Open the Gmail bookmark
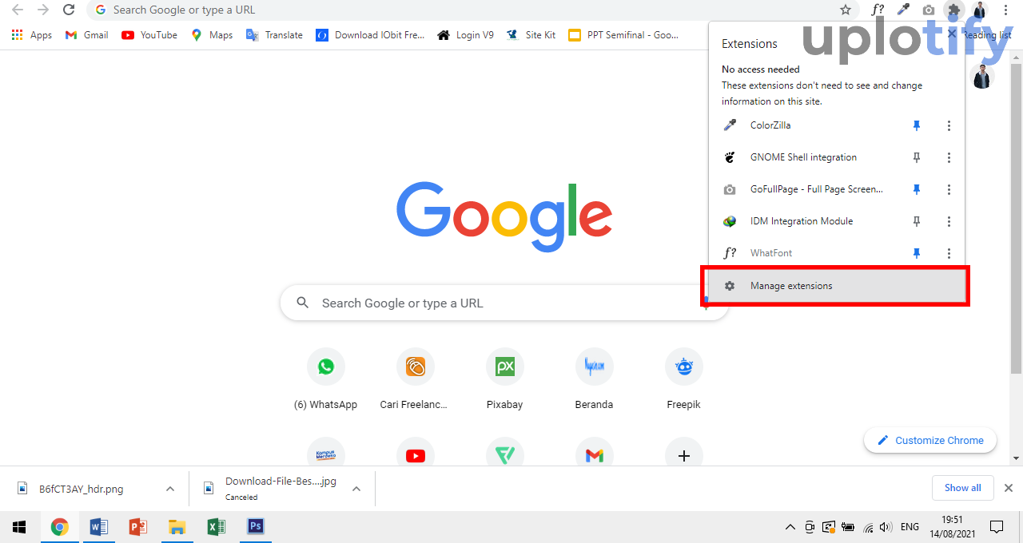The height and width of the screenshot is (543, 1023). click(86, 35)
